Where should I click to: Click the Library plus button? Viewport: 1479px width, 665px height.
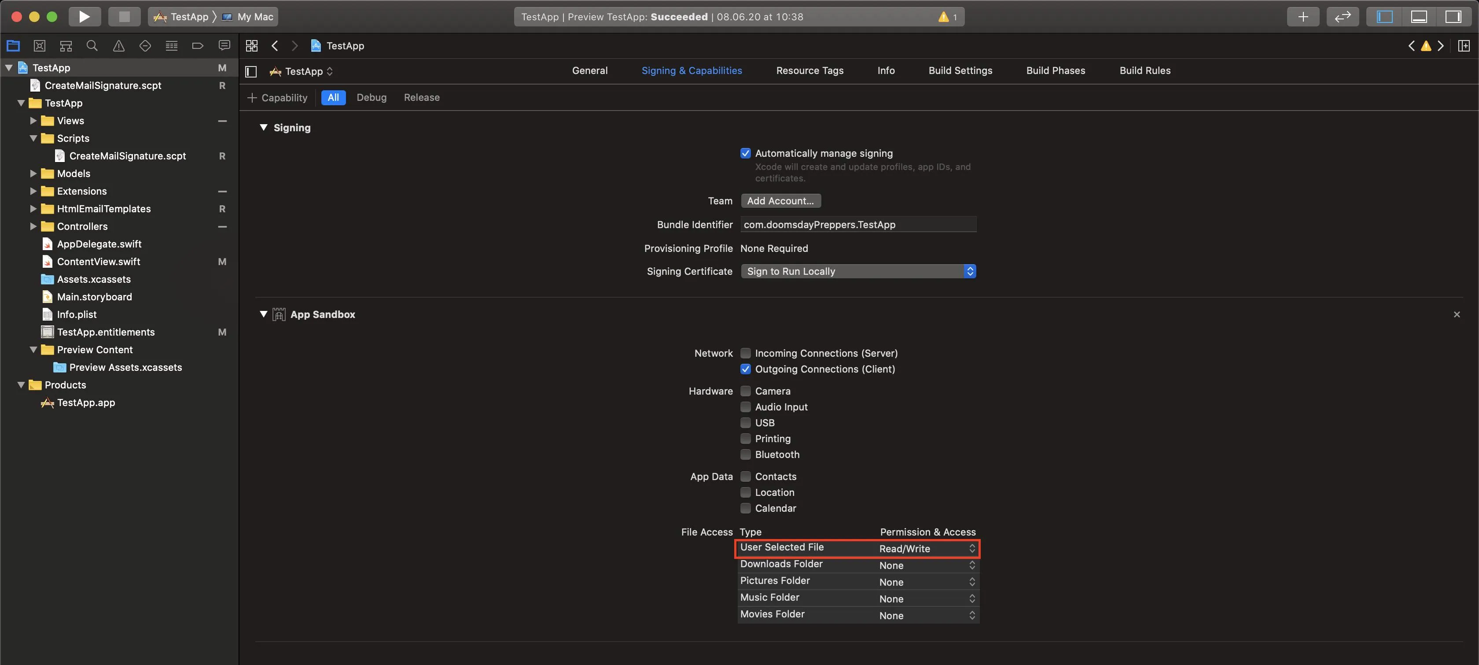coord(1303,17)
